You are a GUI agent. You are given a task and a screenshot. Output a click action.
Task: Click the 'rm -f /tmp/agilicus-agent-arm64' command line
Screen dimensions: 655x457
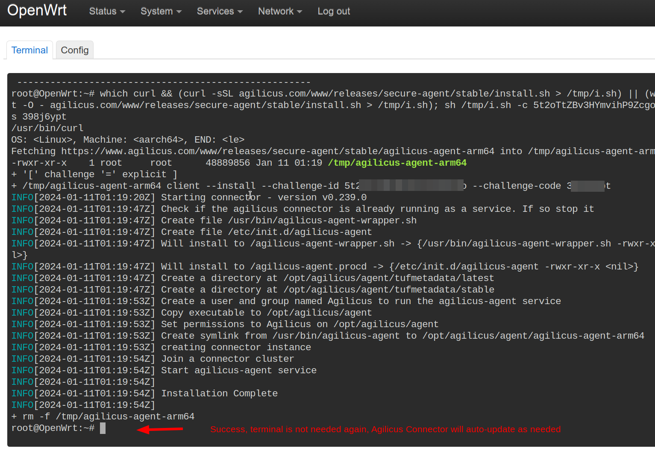109,416
